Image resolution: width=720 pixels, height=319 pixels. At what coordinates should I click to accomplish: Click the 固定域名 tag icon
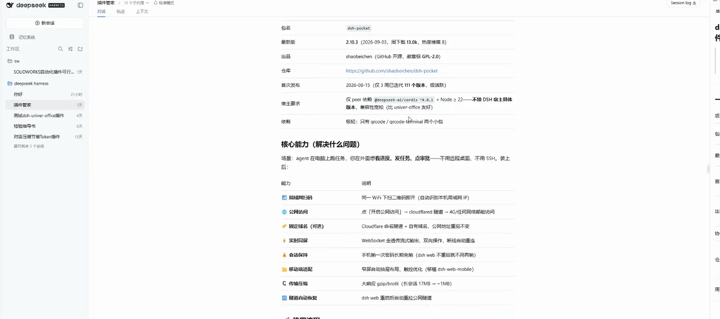[x=284, y=226]
